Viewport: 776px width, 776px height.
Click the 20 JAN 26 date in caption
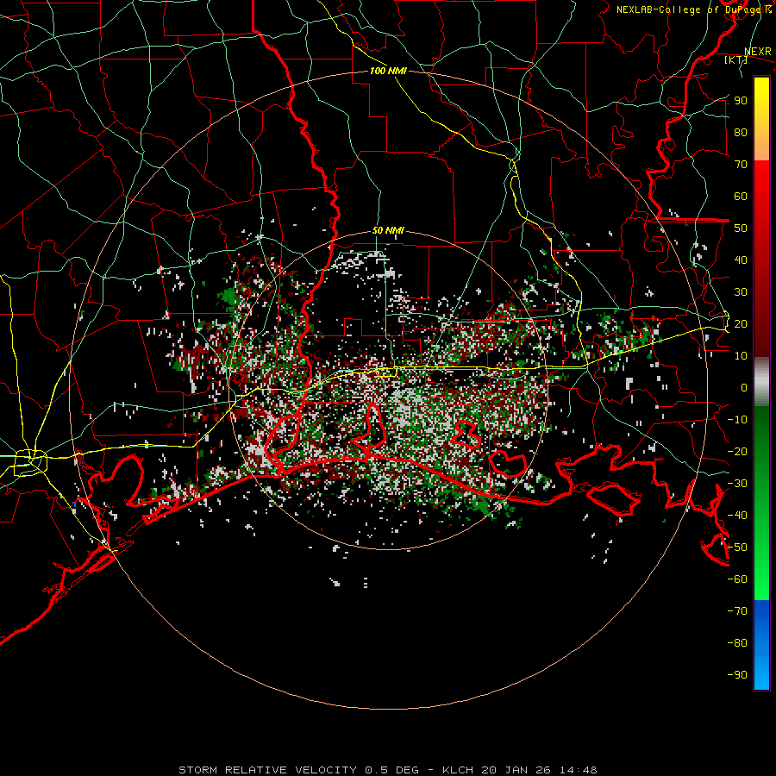pos(516,770)
